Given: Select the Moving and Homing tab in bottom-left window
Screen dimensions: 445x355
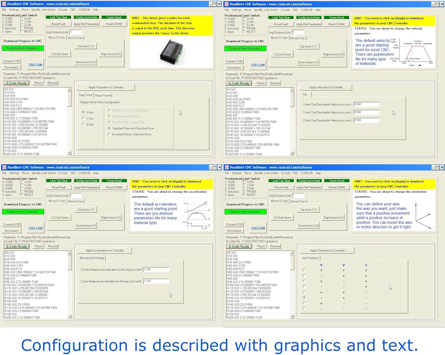Looking at the screenshot, I should coord(92,258).
